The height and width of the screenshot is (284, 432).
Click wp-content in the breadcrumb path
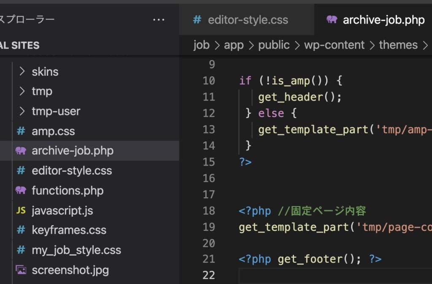[334, 45]
